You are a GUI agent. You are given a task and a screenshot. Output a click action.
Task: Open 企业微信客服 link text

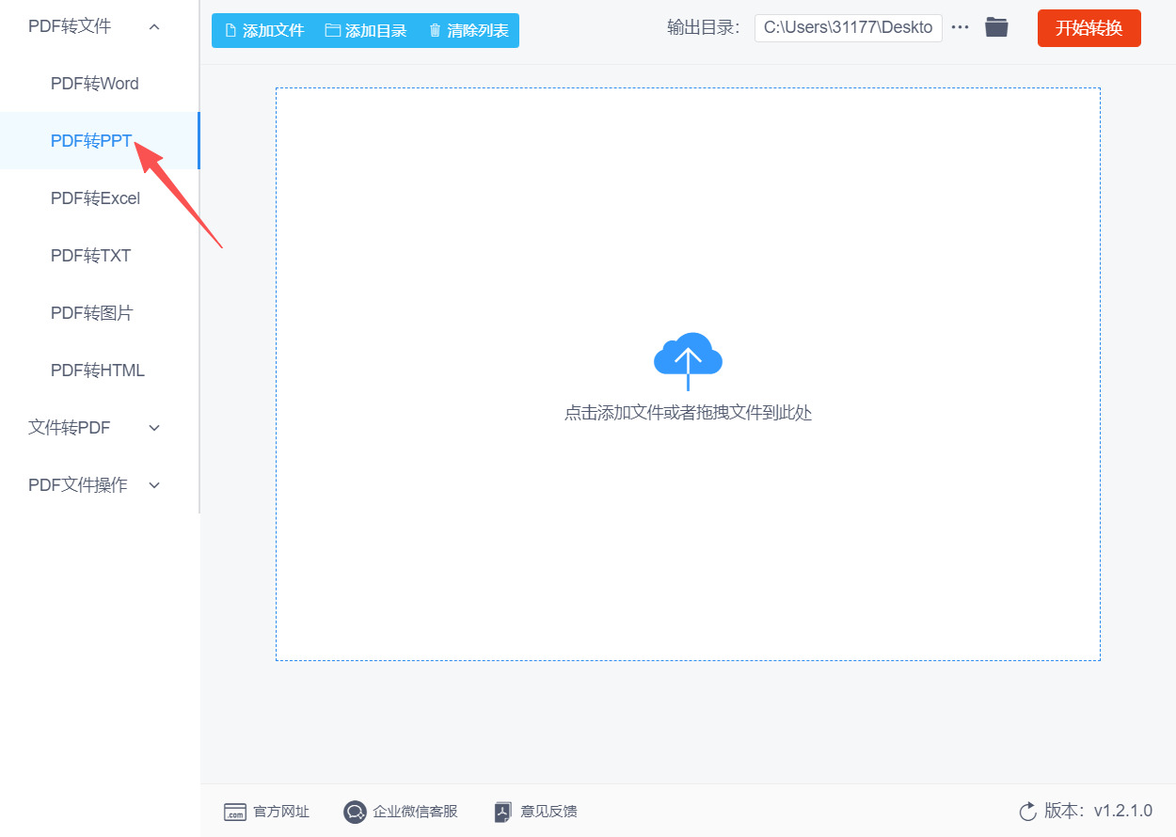pyautogui.click(x=415, y=812)
